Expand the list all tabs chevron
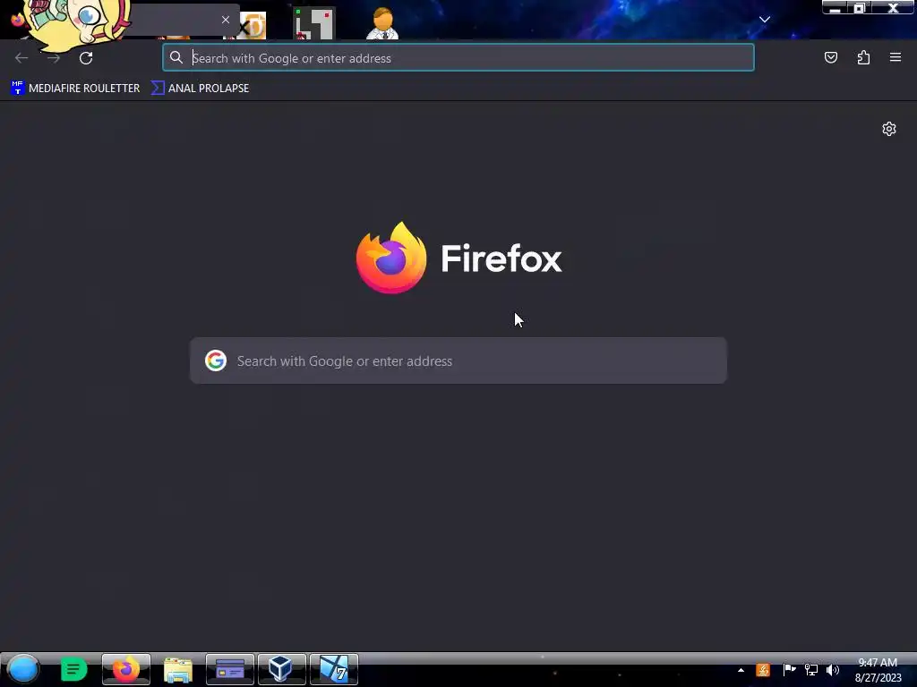917x687 pixels. (x=765, y=20)
